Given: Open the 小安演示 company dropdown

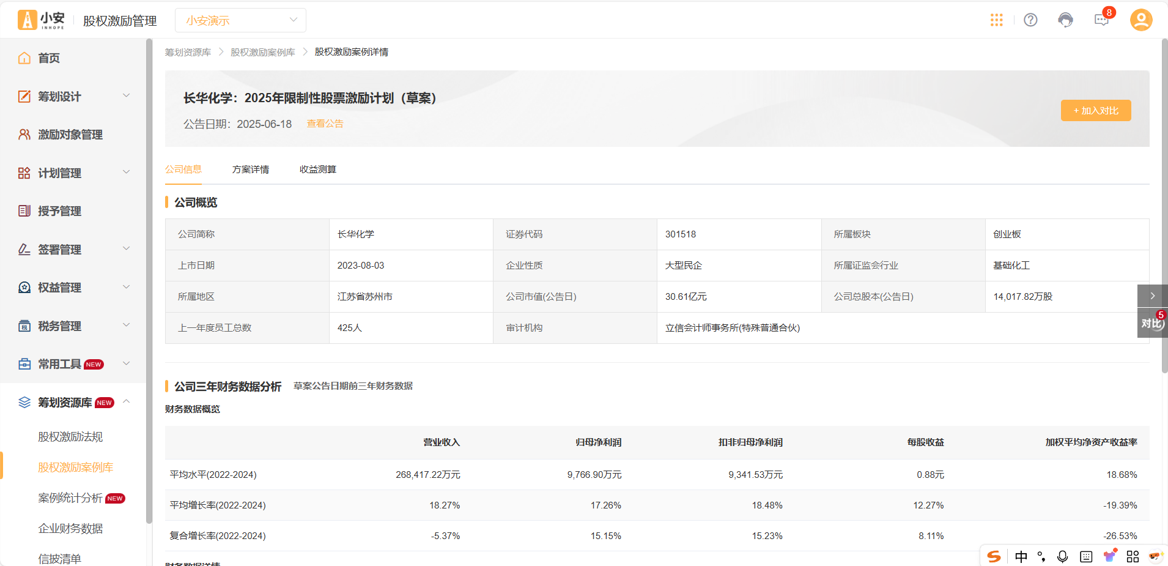Looking at the screenshot, I should tap(240, 20).
